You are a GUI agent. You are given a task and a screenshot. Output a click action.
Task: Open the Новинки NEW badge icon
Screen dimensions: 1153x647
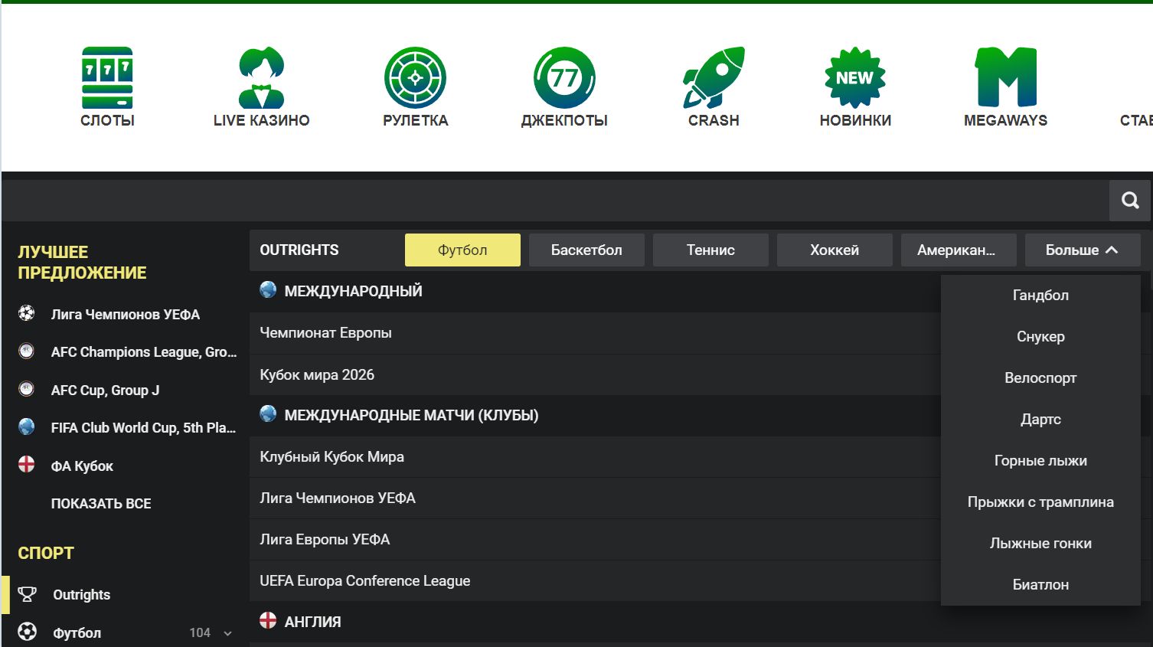[x=855, y=77]
